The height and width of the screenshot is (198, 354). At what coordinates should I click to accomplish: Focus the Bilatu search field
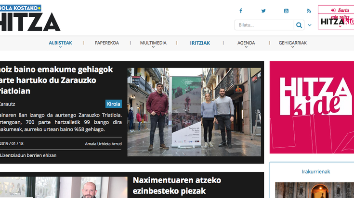coord(264,25)
